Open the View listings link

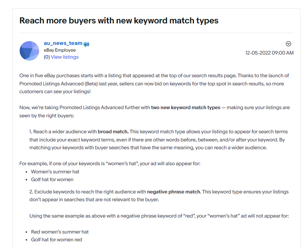click(65, 57)
